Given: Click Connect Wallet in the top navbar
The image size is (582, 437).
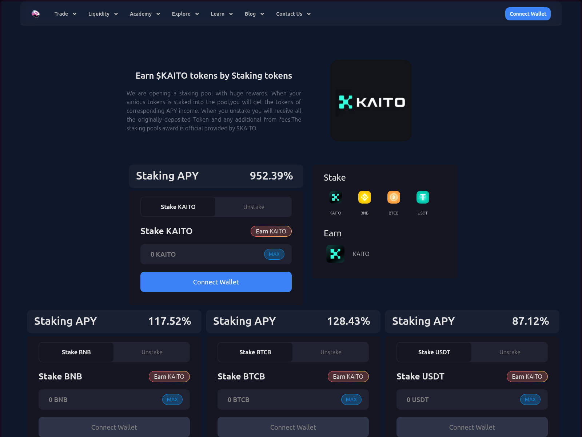Looking at the screenshot, I should (528, 14).
